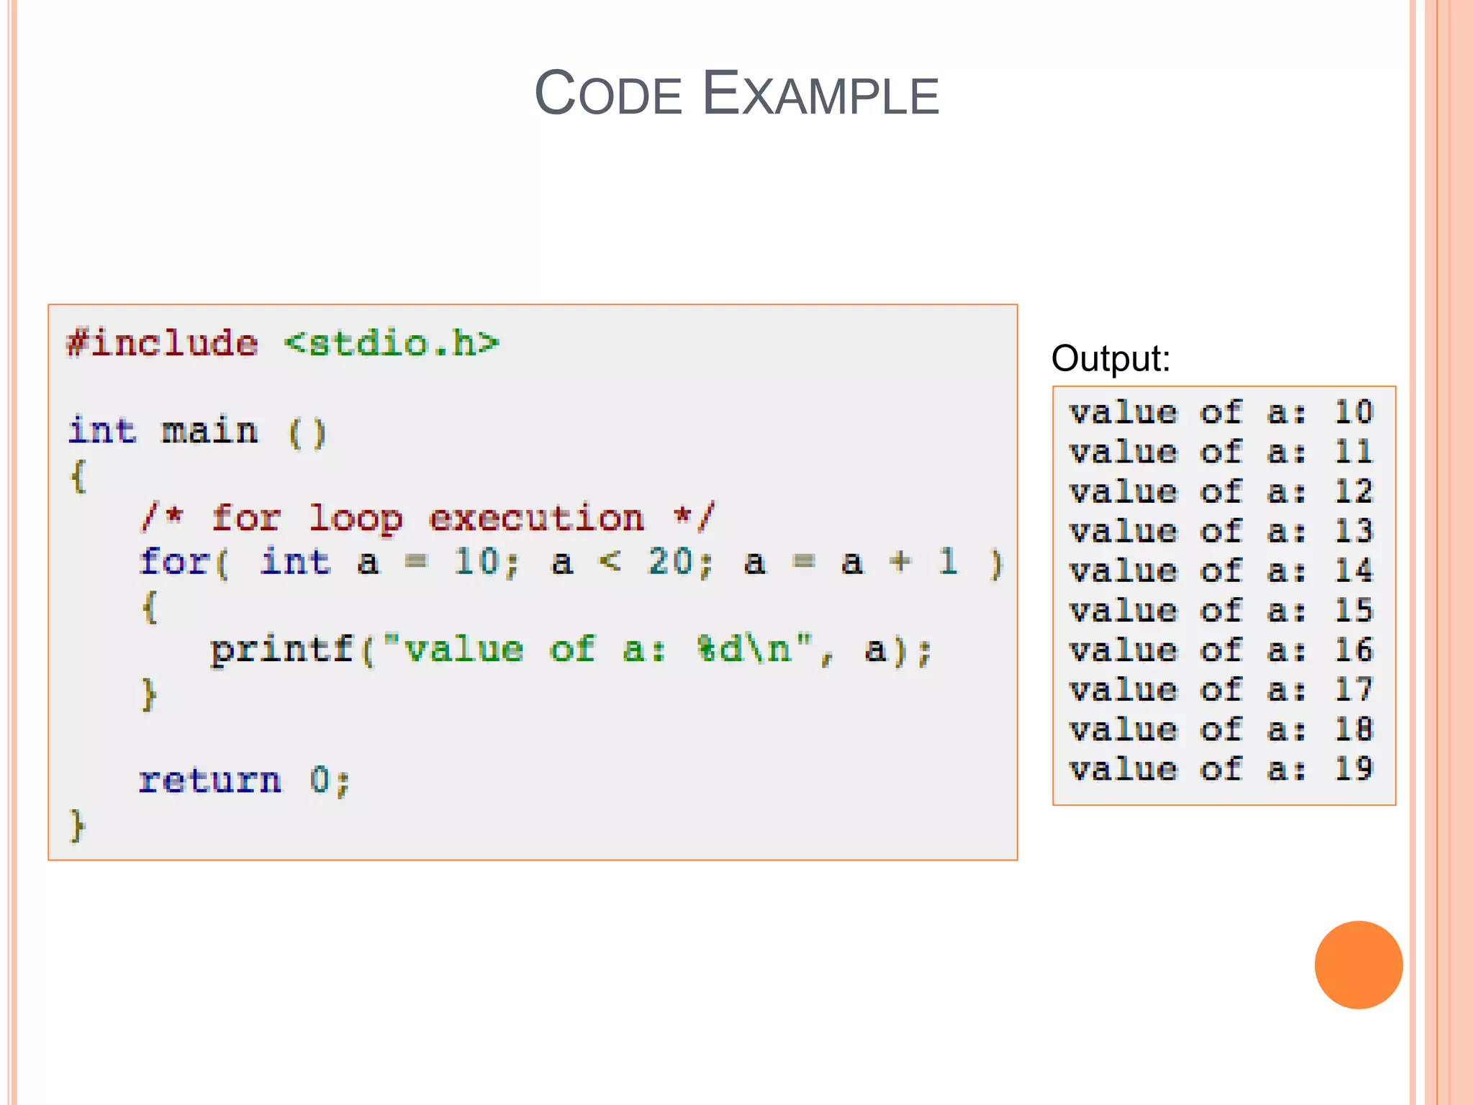
Task: Click the 'Output:' label
Action: tap(1111, 358)
